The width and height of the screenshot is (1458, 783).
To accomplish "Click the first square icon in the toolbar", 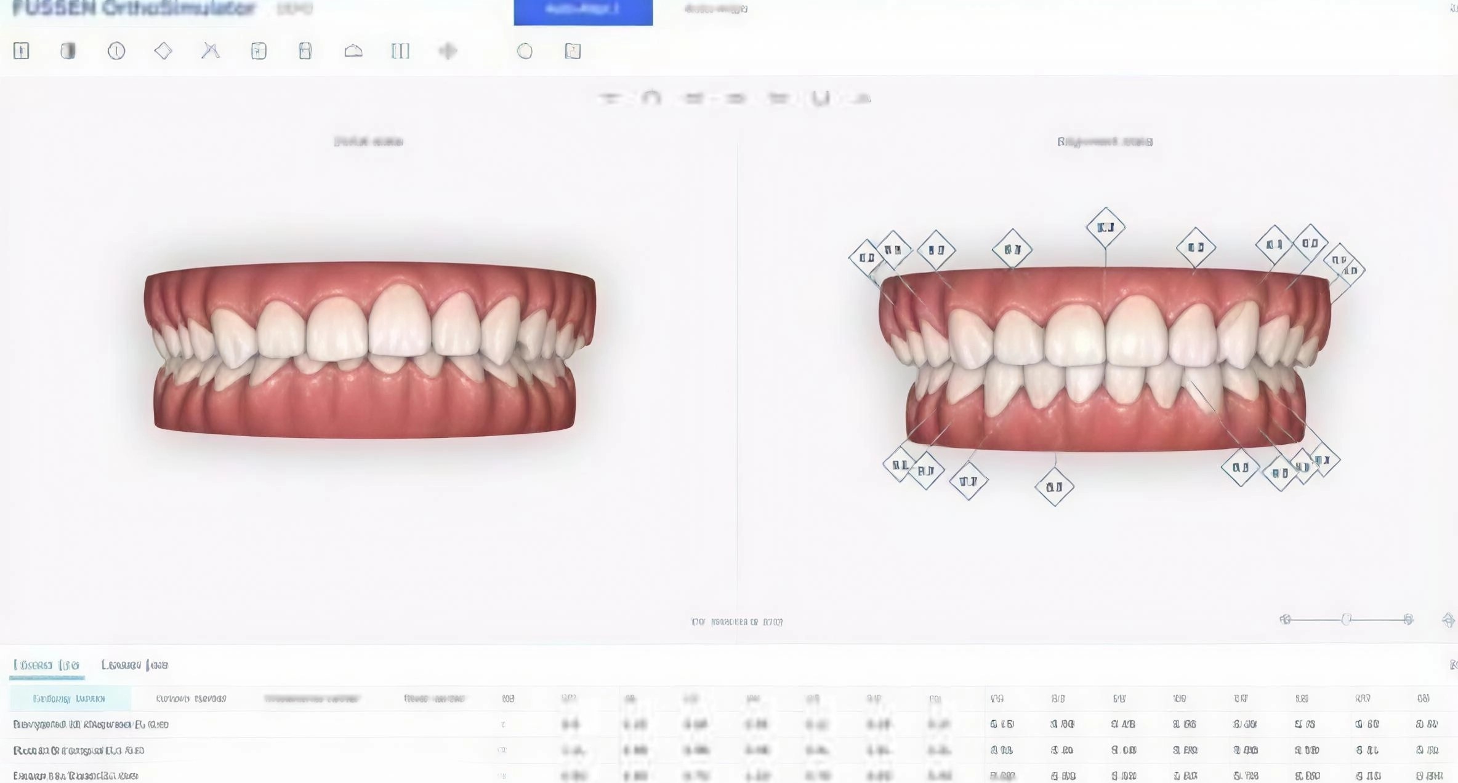I will coord(22,50).
